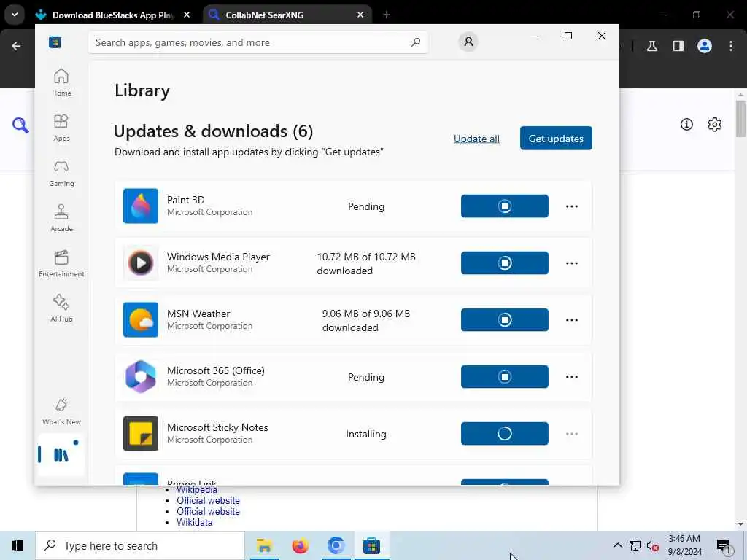This screenshot has width=747, height=560.
Task: Stop the Windows Media Player download
Action: click(505, 262)
